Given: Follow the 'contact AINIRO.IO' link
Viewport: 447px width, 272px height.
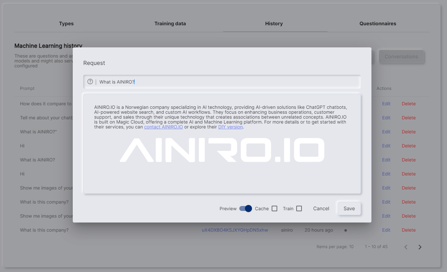Looking at the screenshot, I should [163, 127].
